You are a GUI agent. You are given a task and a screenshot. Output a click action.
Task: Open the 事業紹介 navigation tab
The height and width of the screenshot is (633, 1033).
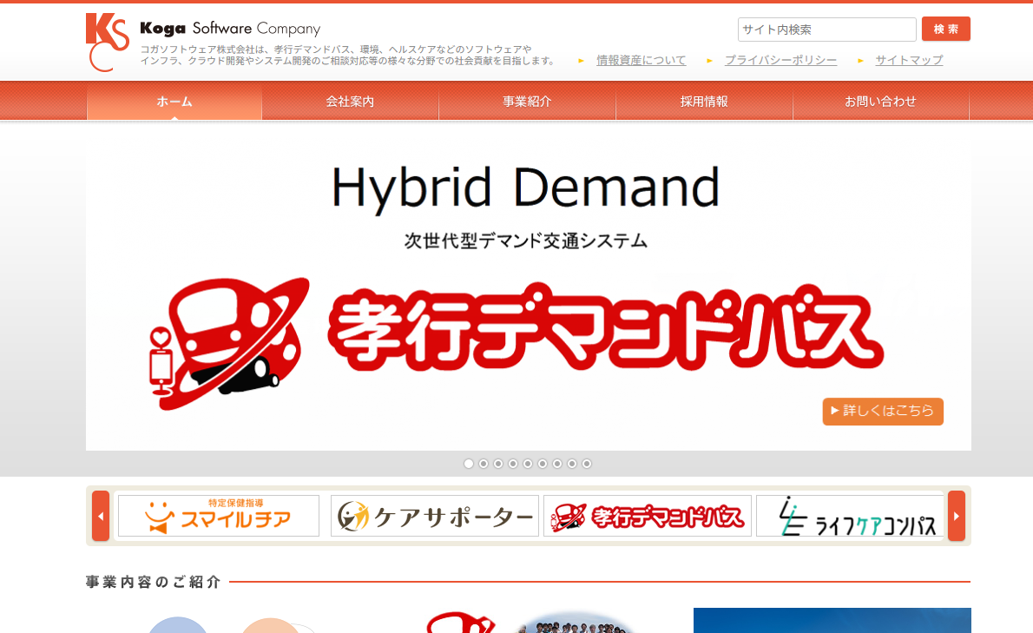point(527,101)
